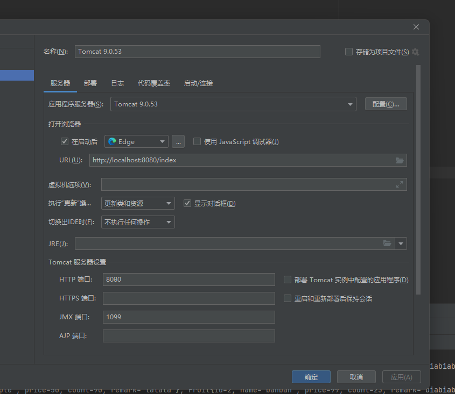Image resolution: width=455 pixels, height=394 pixels.
Task: Enable 使用 JavaScript 调试器 checkbox
Action: click(x=197, y=141)
